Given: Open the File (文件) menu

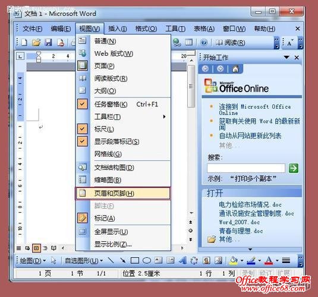Looking at the screenshot, I should tap(33, 29).
